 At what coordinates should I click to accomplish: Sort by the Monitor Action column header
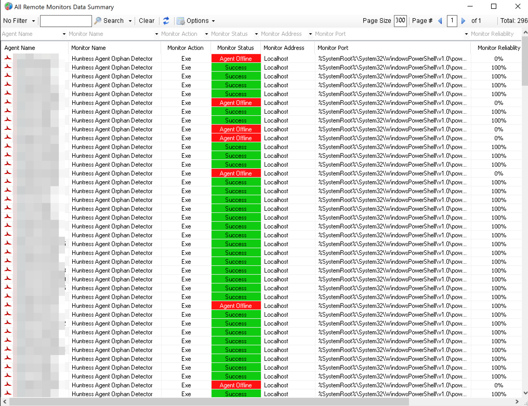186,48
